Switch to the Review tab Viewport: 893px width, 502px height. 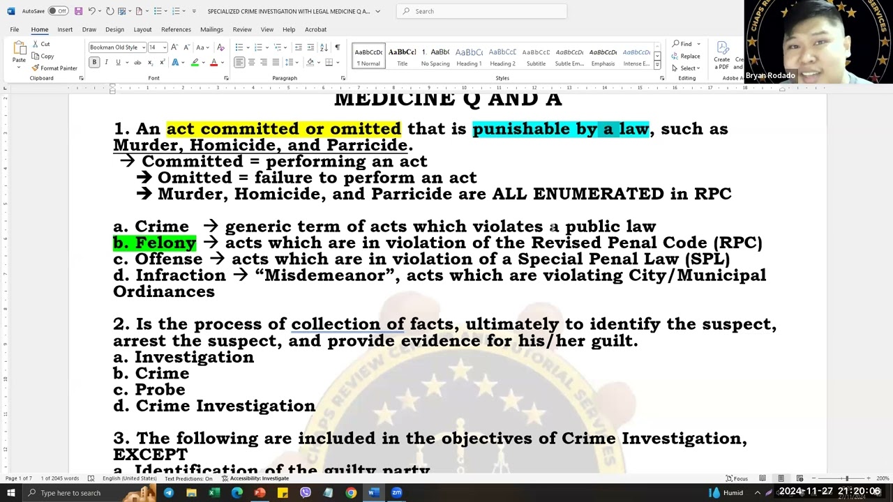tap(242, 29)
